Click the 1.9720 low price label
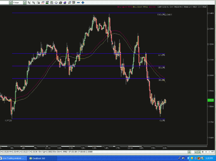This screenshot has height=161, width=216. tap(8, 120)
